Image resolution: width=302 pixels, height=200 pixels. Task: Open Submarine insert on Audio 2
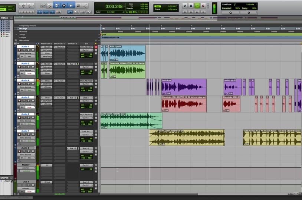pos(46,67)
